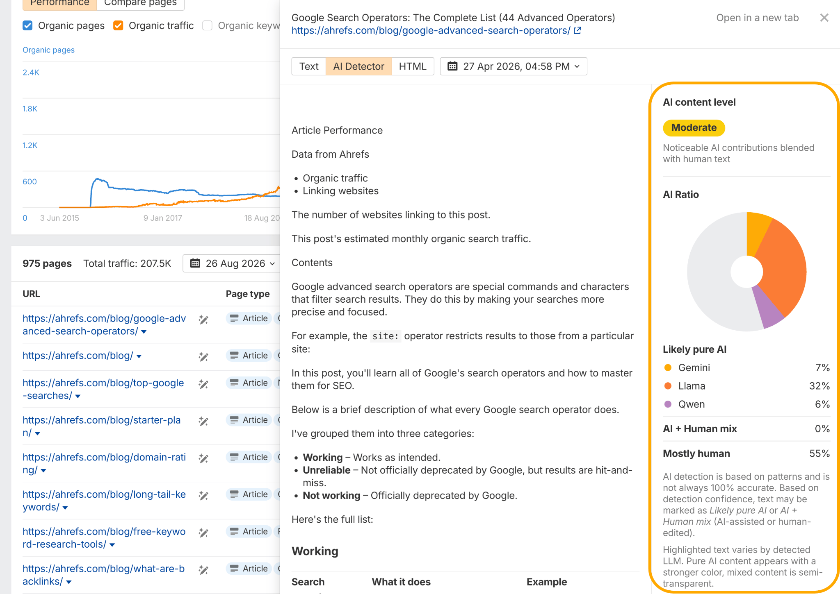Screen dimensions: 840x594
Task: Click magic wand icon for free-keyword-research-tools row
Action: pyautogui.click(x=203, y=533)
